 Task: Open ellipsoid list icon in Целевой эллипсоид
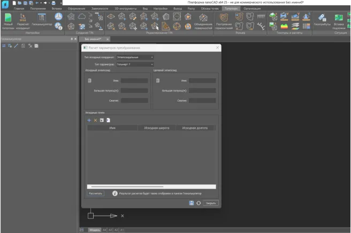coord(157,81)
